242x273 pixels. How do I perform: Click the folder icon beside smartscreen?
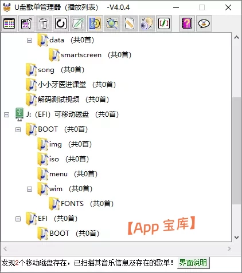54,55
